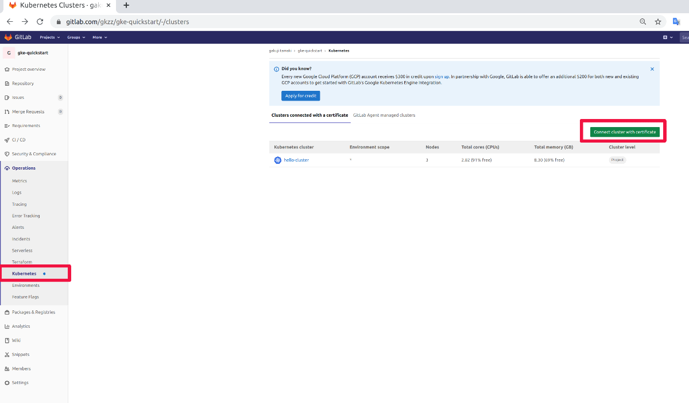Click the hello-cluster Kubernetes icon
The width and height of the screenshot is (689, 403).
pyautogui.click(x=278, y=160)
